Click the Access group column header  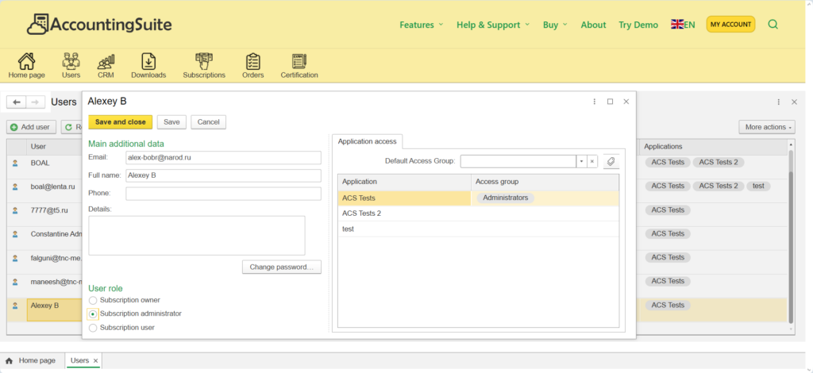(x=545, y=182)
